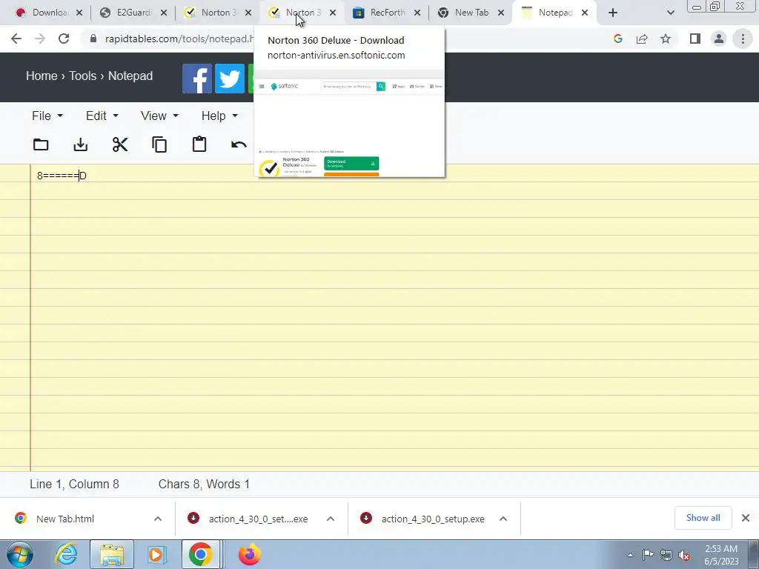Click Show all downloads button

pyautogui.click(x=703, y=518)
